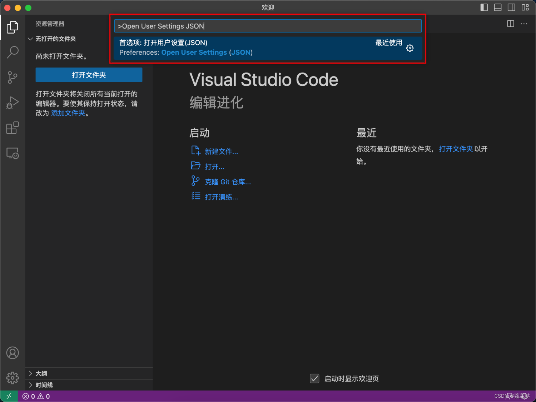Click the 资源管理器 panel title
The width and height of the screenshot is (536, 402).
(x=50, y=24)
